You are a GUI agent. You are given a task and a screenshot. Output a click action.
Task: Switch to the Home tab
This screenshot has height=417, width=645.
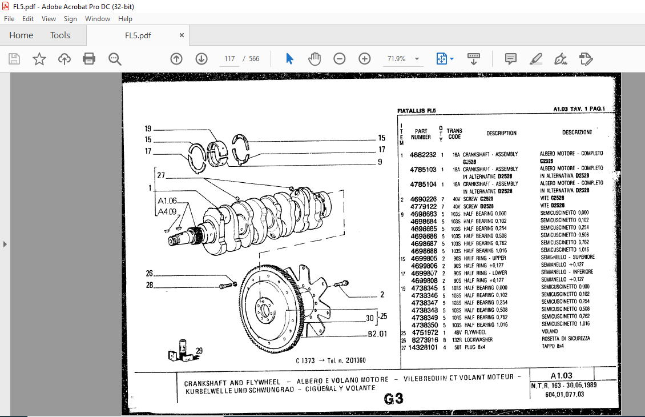[x=21, y=35]
